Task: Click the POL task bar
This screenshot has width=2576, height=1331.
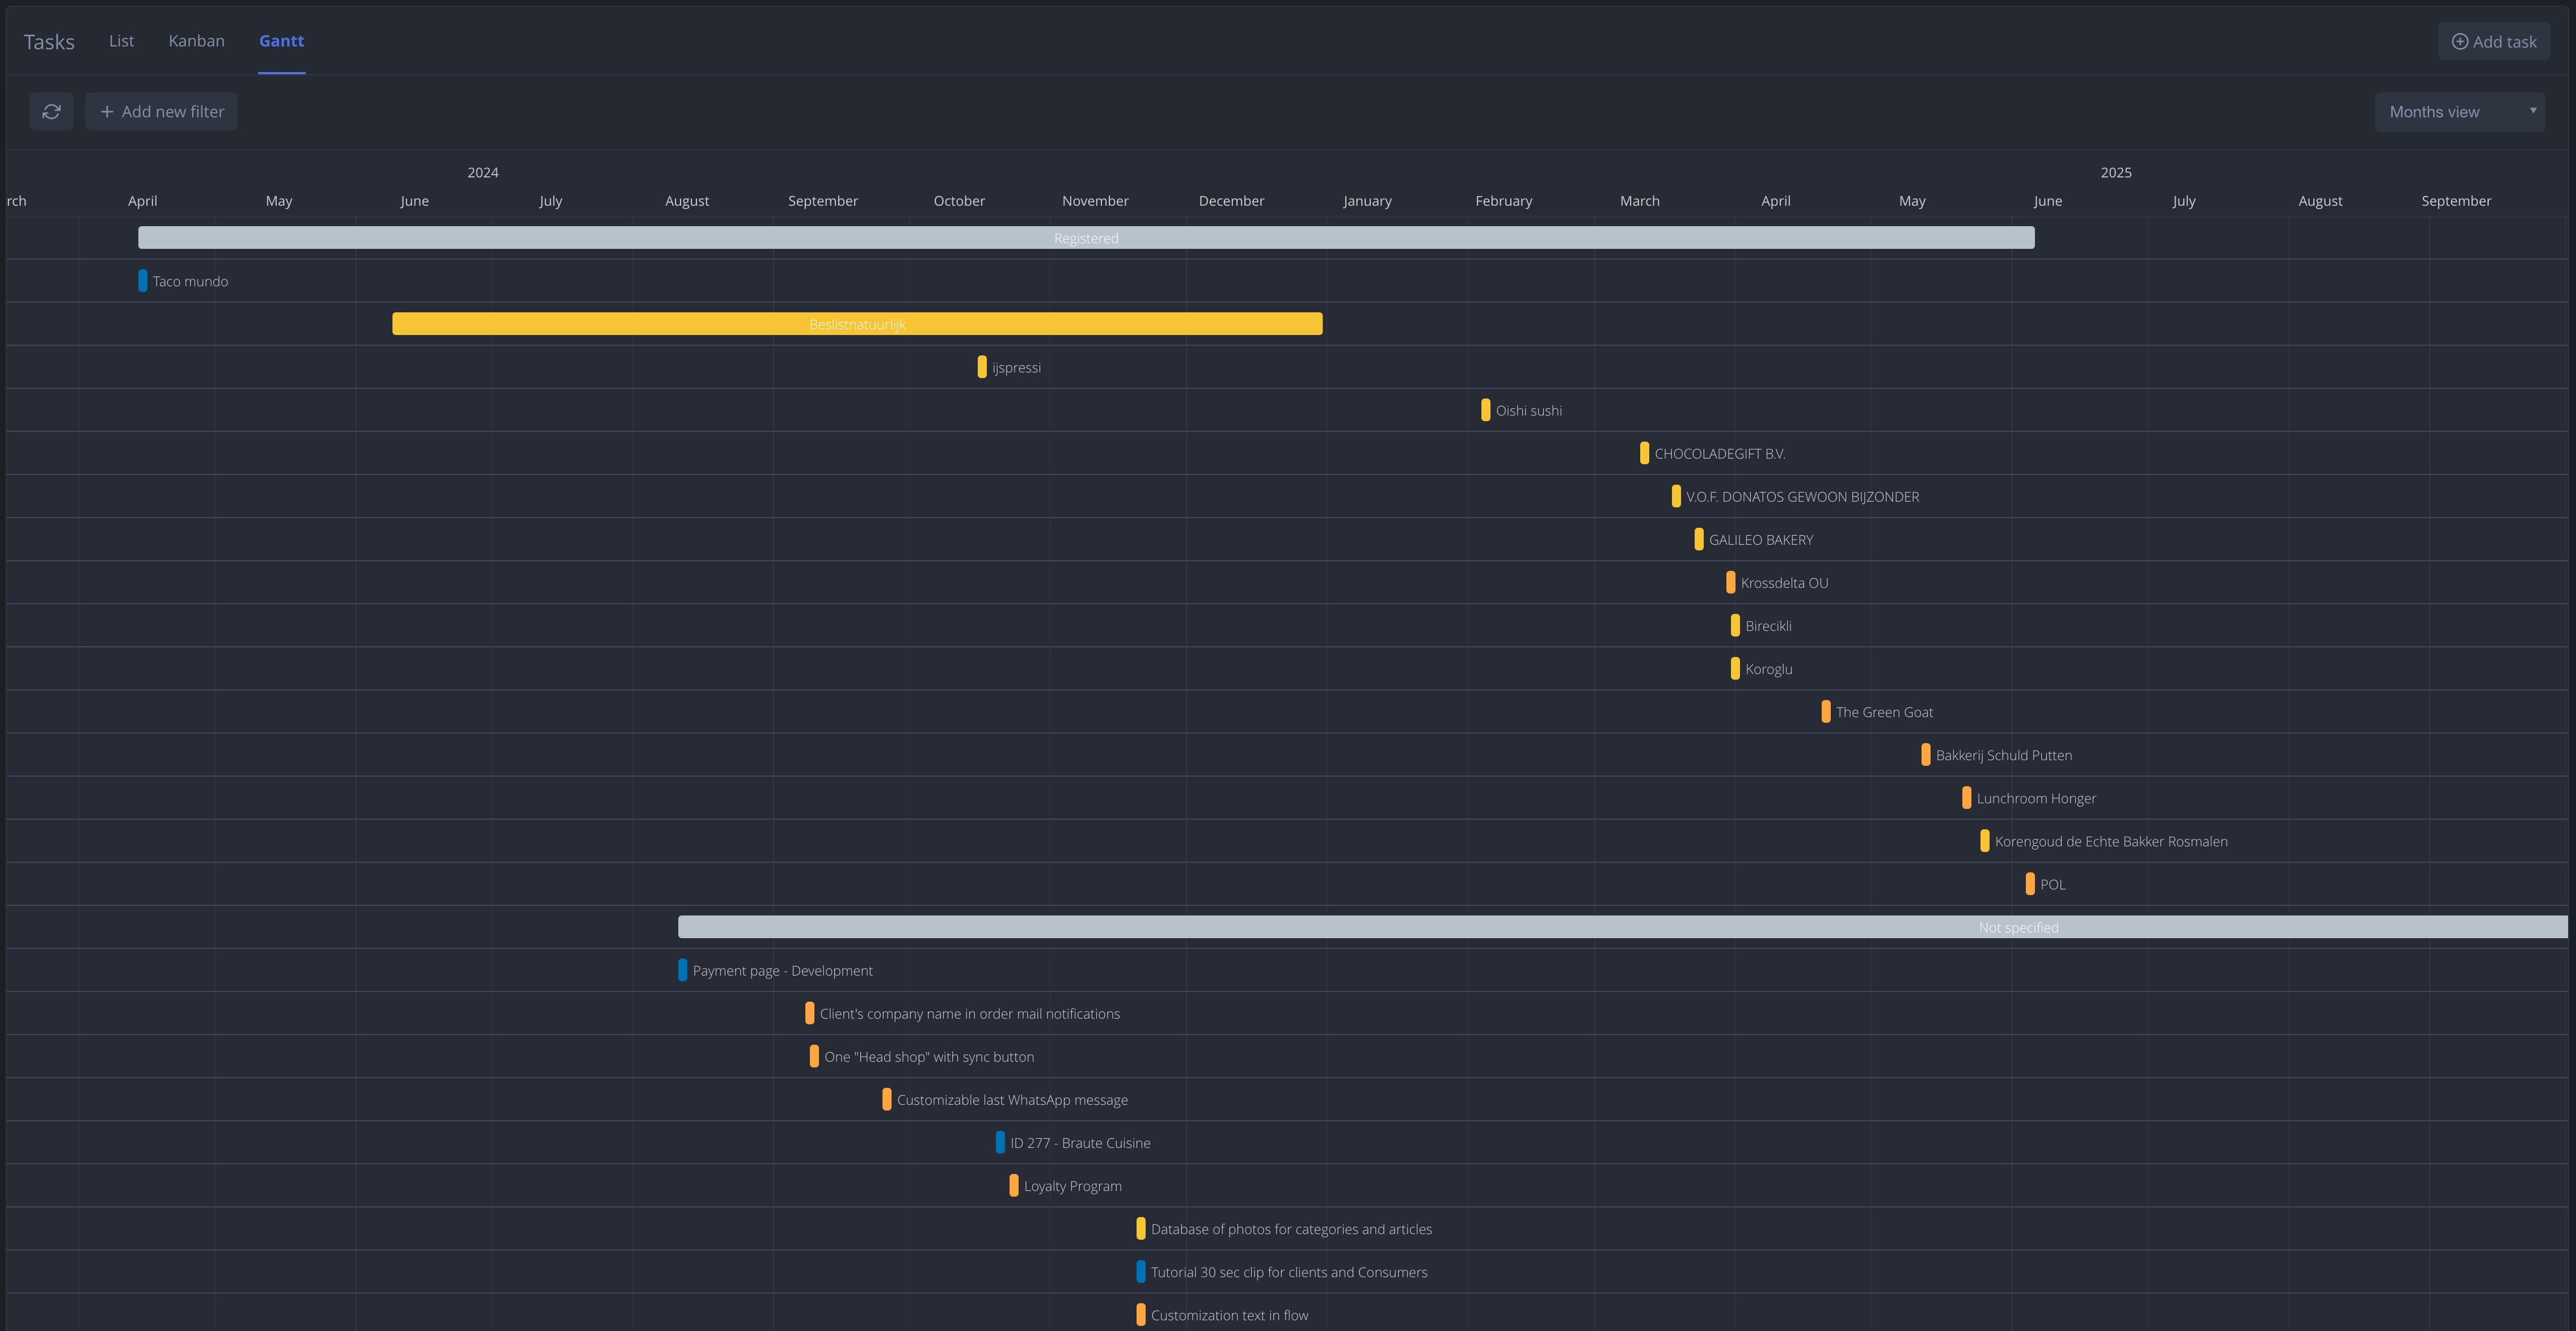Action: click(2031, 884)
